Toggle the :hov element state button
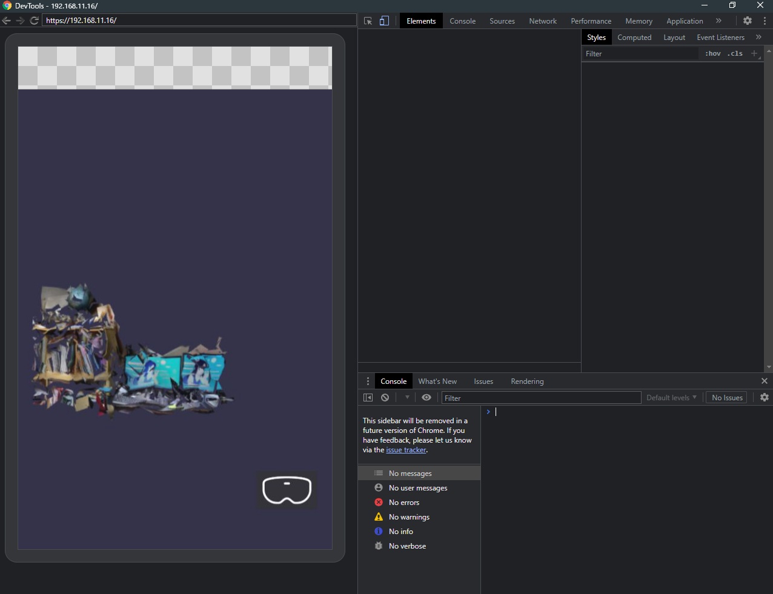Image resolution: width=773 pixels, height=594 pixels. pos(713,53)
